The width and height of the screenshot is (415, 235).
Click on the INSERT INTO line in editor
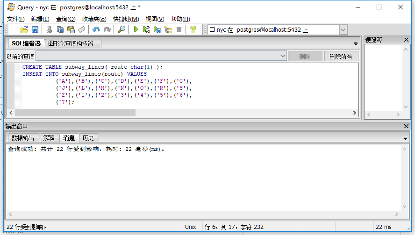pos(85,74)
